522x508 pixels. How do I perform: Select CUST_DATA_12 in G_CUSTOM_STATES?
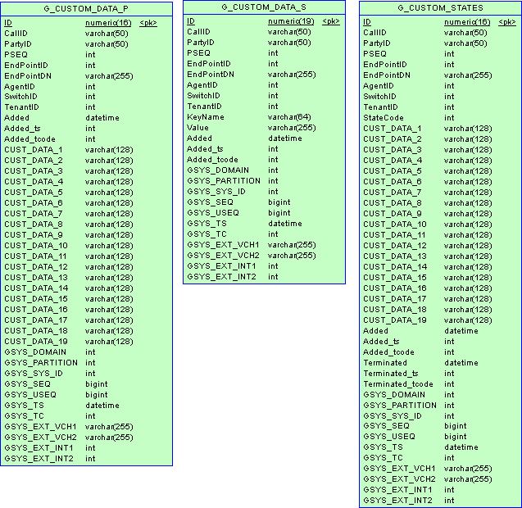(395, 246)
